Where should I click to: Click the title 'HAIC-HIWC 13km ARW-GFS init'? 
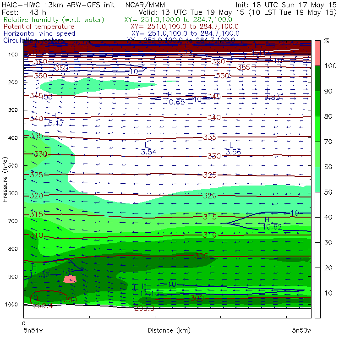[58, 5]
